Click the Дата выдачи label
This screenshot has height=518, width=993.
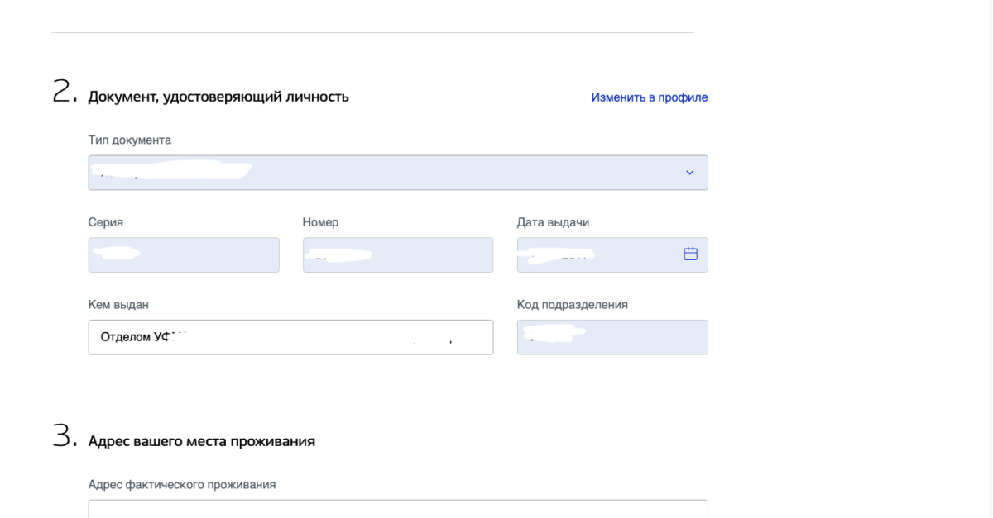click(553, 222)
